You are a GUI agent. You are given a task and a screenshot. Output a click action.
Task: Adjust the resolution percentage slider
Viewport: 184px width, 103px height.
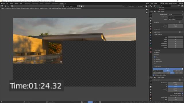175,86
